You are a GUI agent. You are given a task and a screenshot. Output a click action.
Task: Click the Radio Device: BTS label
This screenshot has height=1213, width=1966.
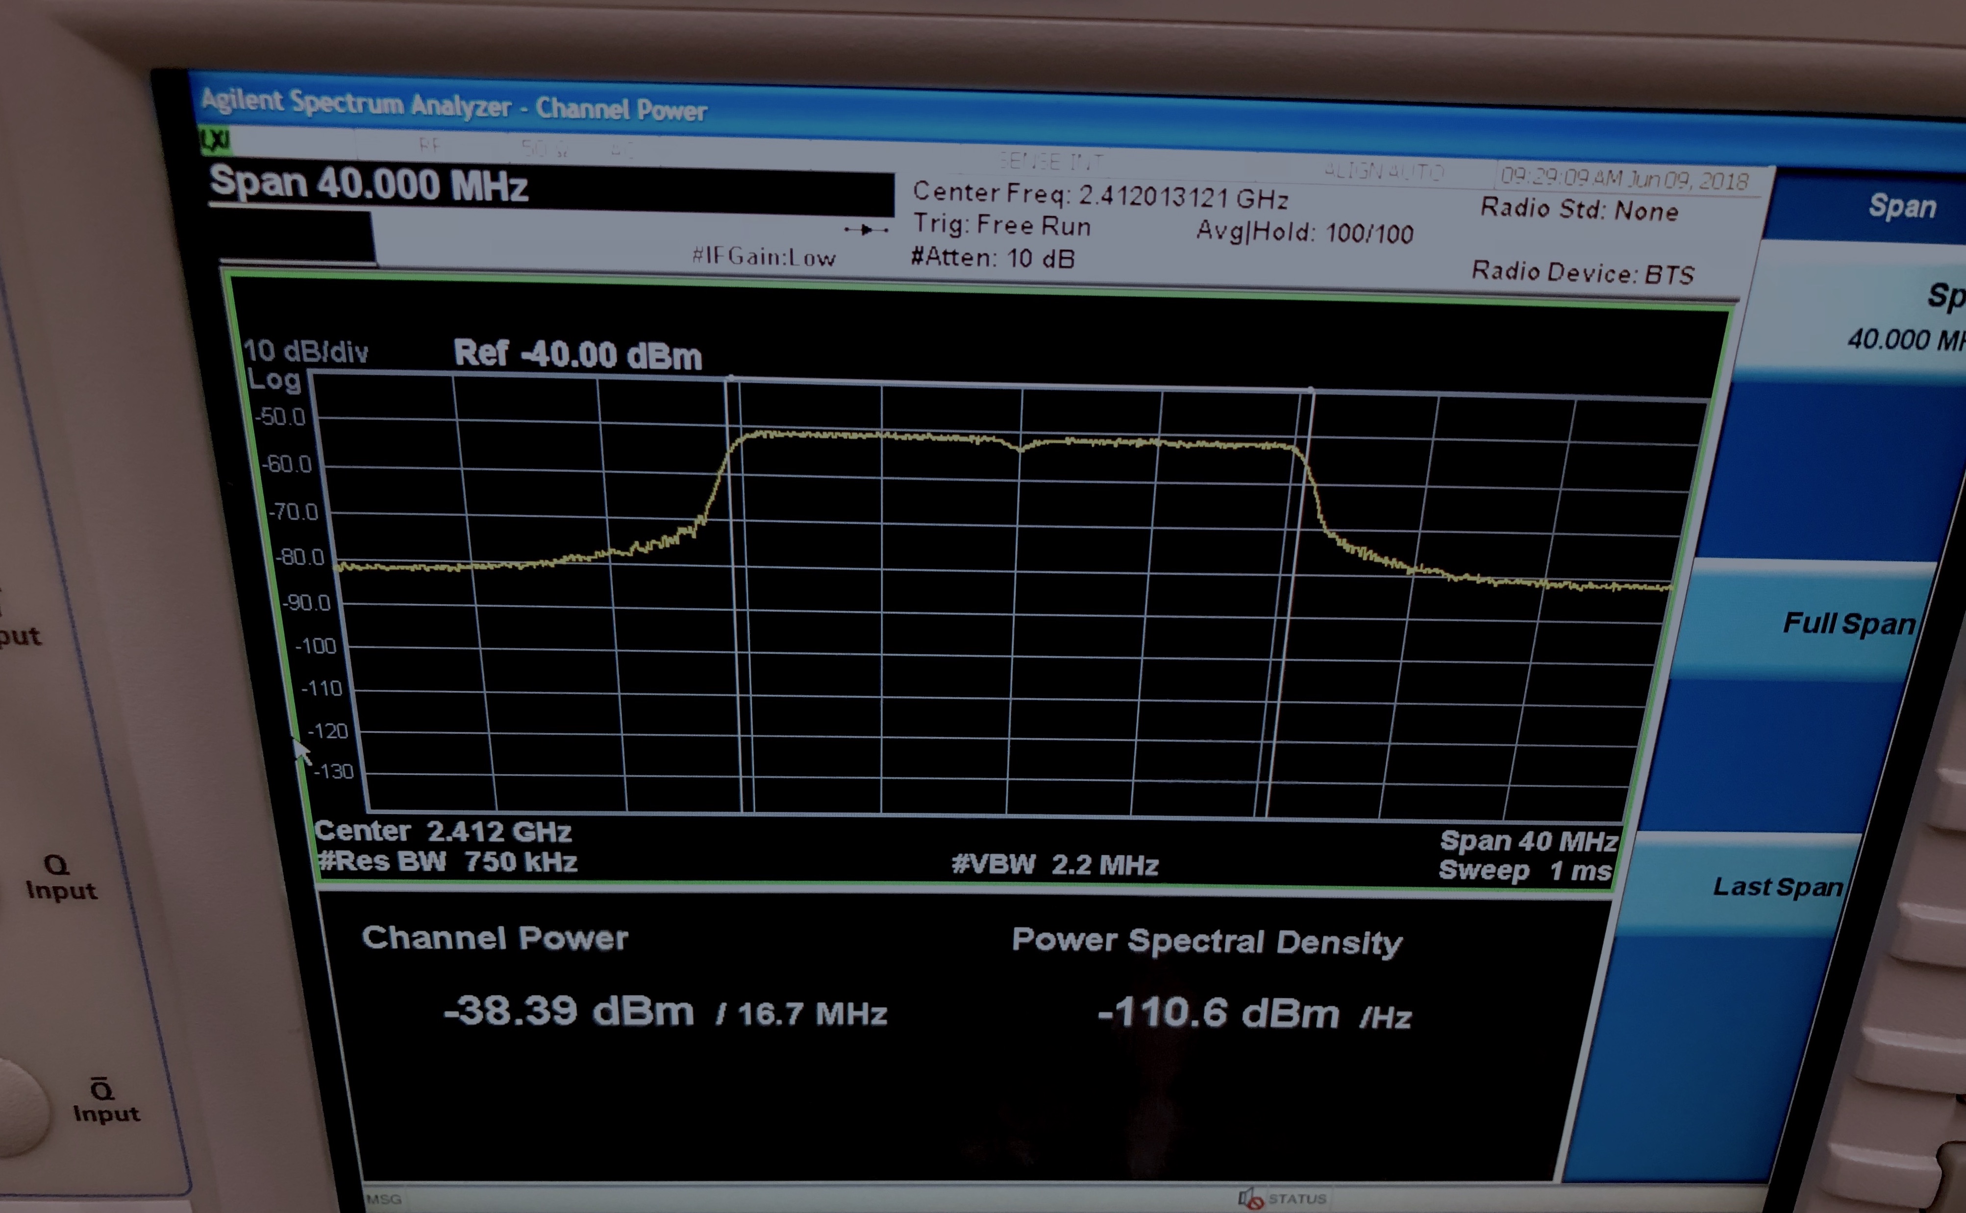pyautogui.click(x=1582, y=273)
